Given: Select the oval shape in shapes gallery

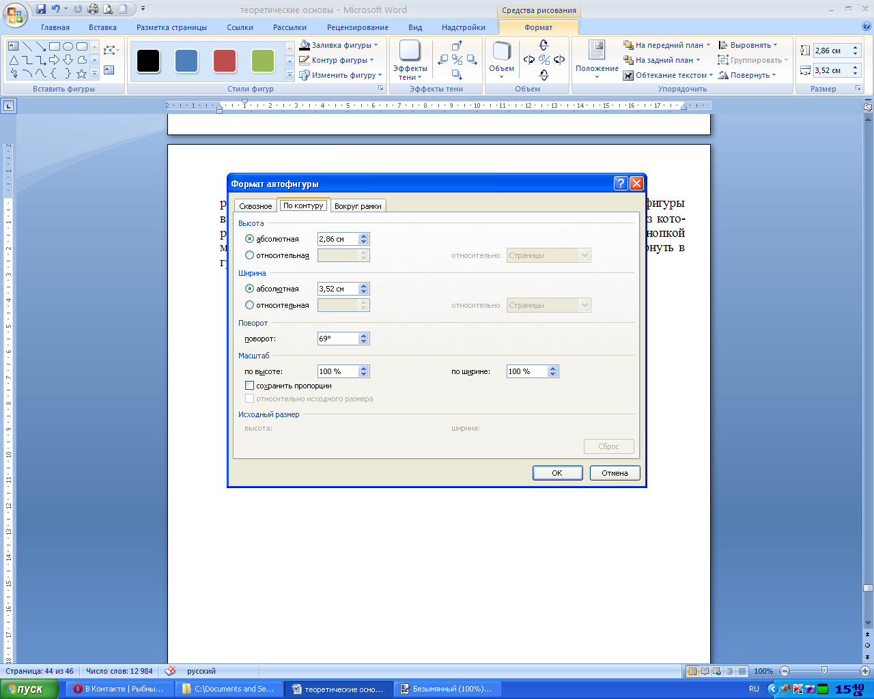Looking at the screenshot, I should pyautogui.click(x=68, y=46).
